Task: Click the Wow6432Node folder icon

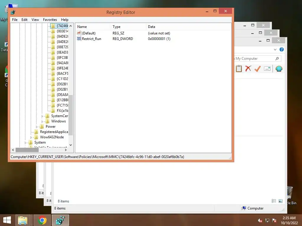Action: coord(36,137)
